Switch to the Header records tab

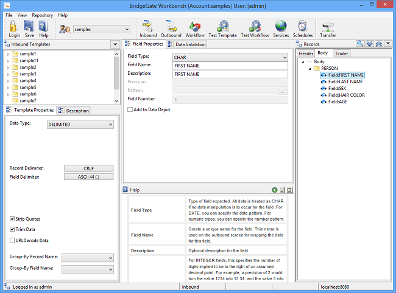coord(306,53)
